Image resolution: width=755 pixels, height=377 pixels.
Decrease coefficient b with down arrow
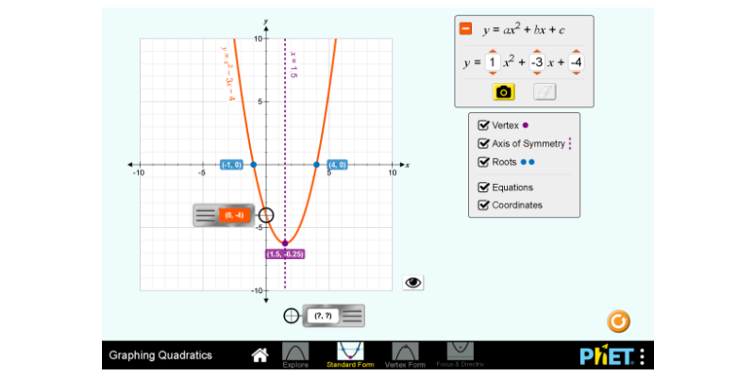pyautogui.click(x=536, y=74)
